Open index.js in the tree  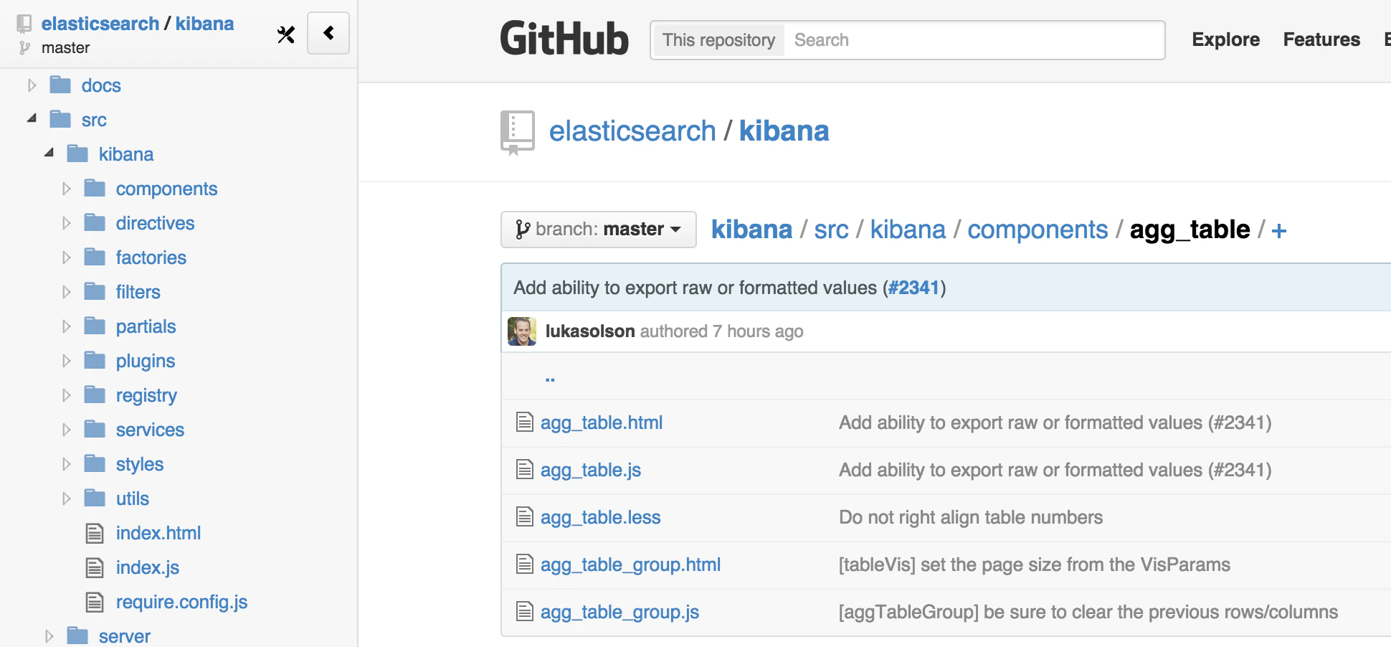148,567
